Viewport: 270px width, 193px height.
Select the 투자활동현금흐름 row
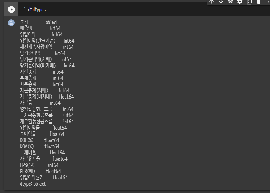(47, 115)
